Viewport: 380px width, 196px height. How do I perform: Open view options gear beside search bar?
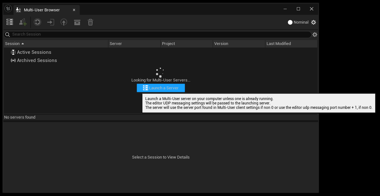(314, 35)
